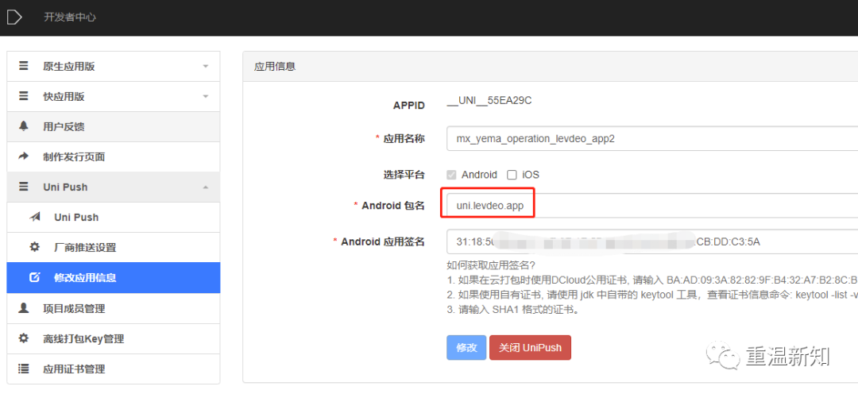858x394 pixels.
Task: Click the gear icon beside 离线打包Key管理
Action: click(24, 338)
